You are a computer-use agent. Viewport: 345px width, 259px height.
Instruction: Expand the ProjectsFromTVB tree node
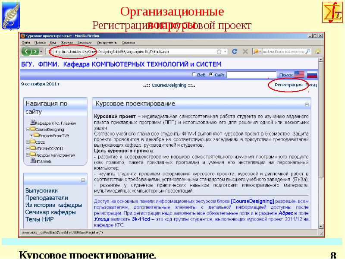pyautogui.click(x=31, y=135)
